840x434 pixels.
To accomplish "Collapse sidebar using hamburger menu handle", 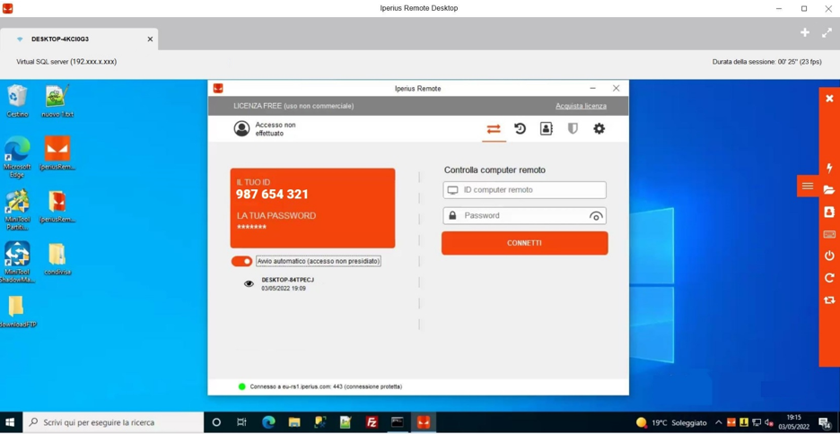I will tap(808, 186).
